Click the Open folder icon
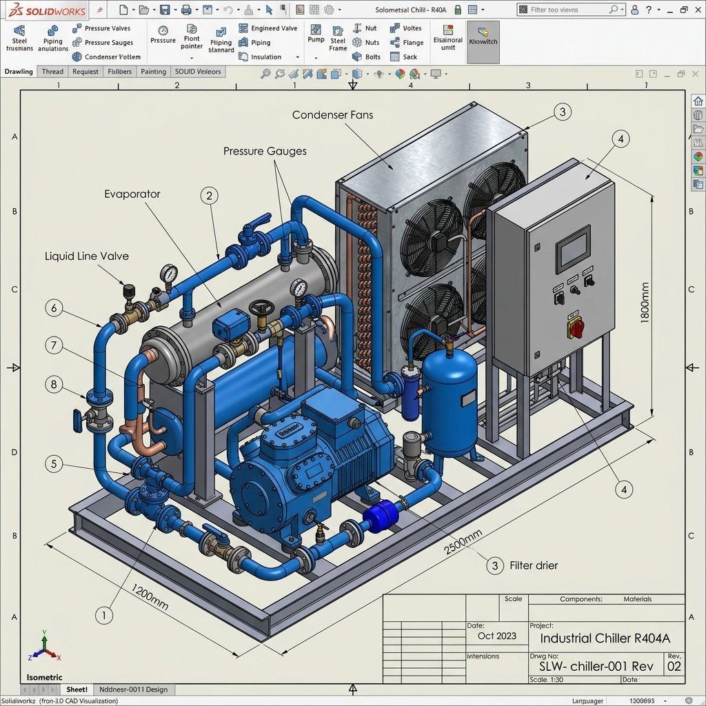This screenshot has height=706, width=706. click(x=143, y=10)
